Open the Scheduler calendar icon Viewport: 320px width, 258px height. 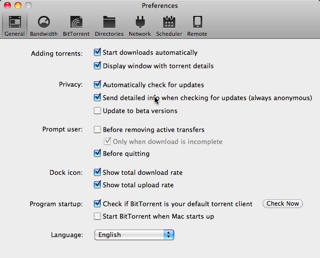click(169, 22)
